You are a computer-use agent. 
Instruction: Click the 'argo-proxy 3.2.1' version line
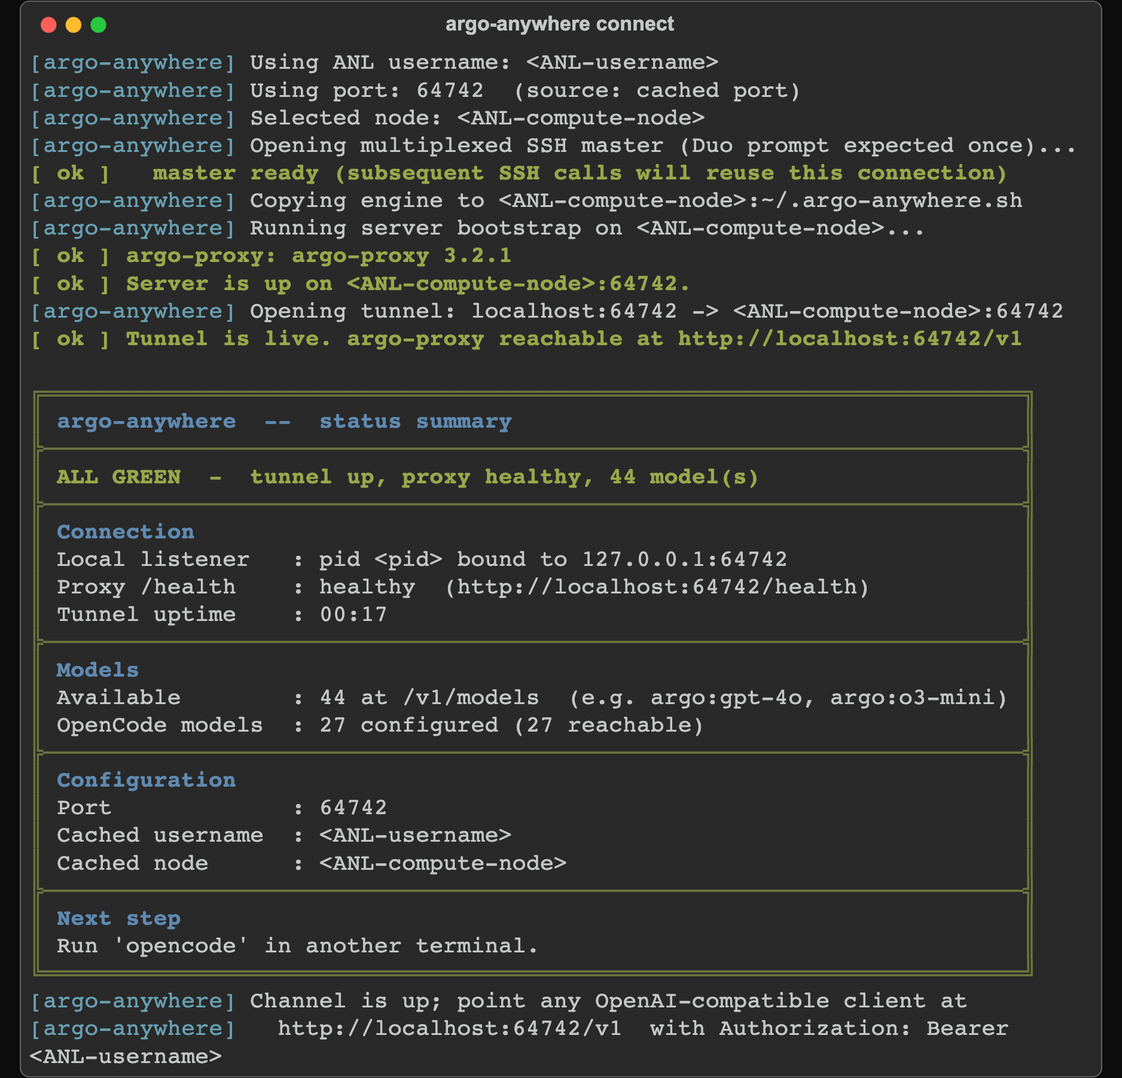coord(272,255)
